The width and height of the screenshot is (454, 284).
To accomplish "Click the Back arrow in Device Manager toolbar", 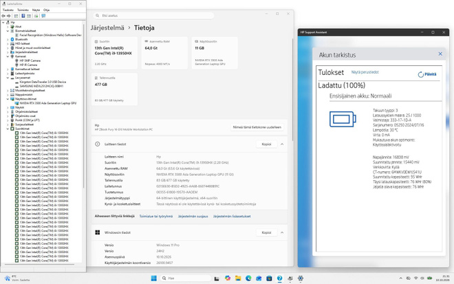I will 3,16.
